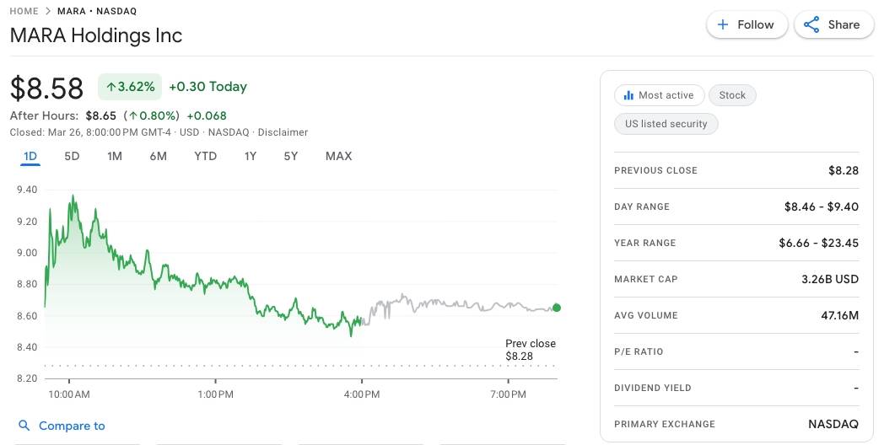Select the 1Y chart range
Screen dimensions: 884x445
[251, 156]
